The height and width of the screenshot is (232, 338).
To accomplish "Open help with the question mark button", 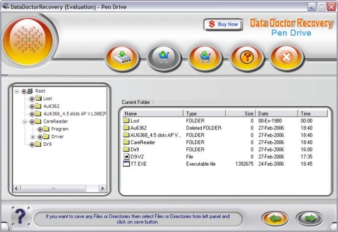I will pyautogui.click(x=247, y=58).
